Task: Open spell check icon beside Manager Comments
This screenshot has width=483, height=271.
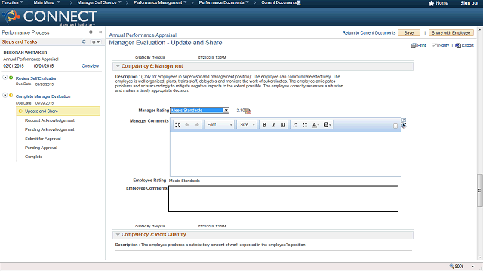Action: [404, 126]
